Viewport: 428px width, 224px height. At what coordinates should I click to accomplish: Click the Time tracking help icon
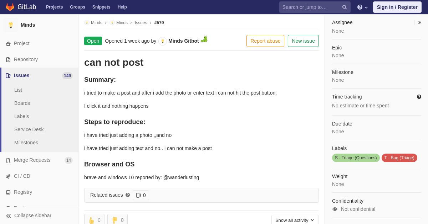[x=419, y=97]
